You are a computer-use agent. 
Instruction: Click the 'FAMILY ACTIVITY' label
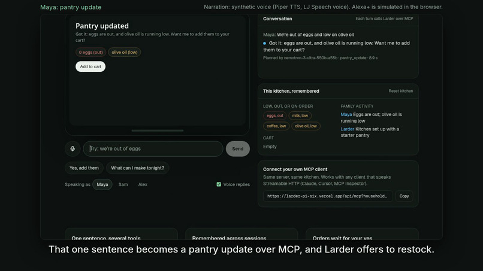(357, 106)
